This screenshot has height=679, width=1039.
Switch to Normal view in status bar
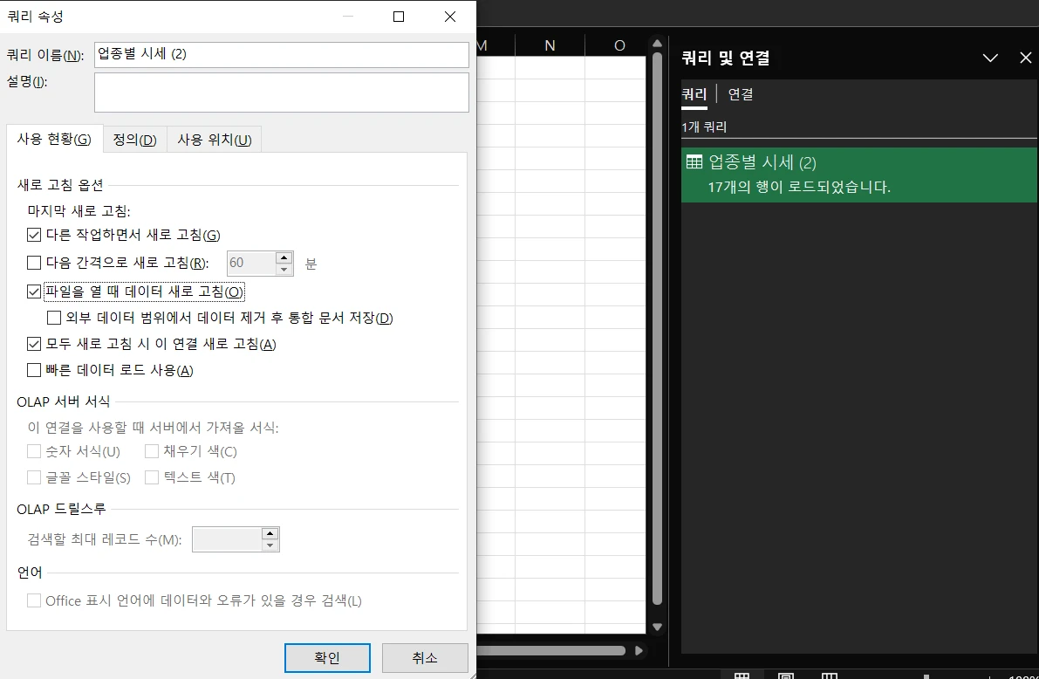coord(742,676)
